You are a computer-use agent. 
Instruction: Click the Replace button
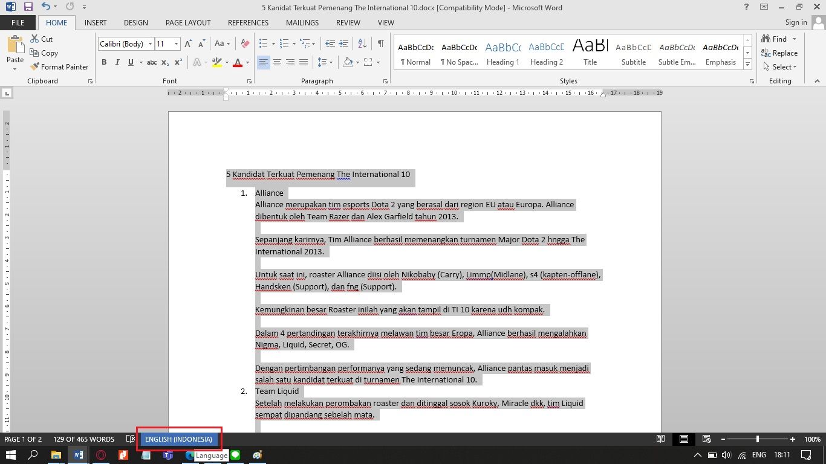(x=780, y=53)
